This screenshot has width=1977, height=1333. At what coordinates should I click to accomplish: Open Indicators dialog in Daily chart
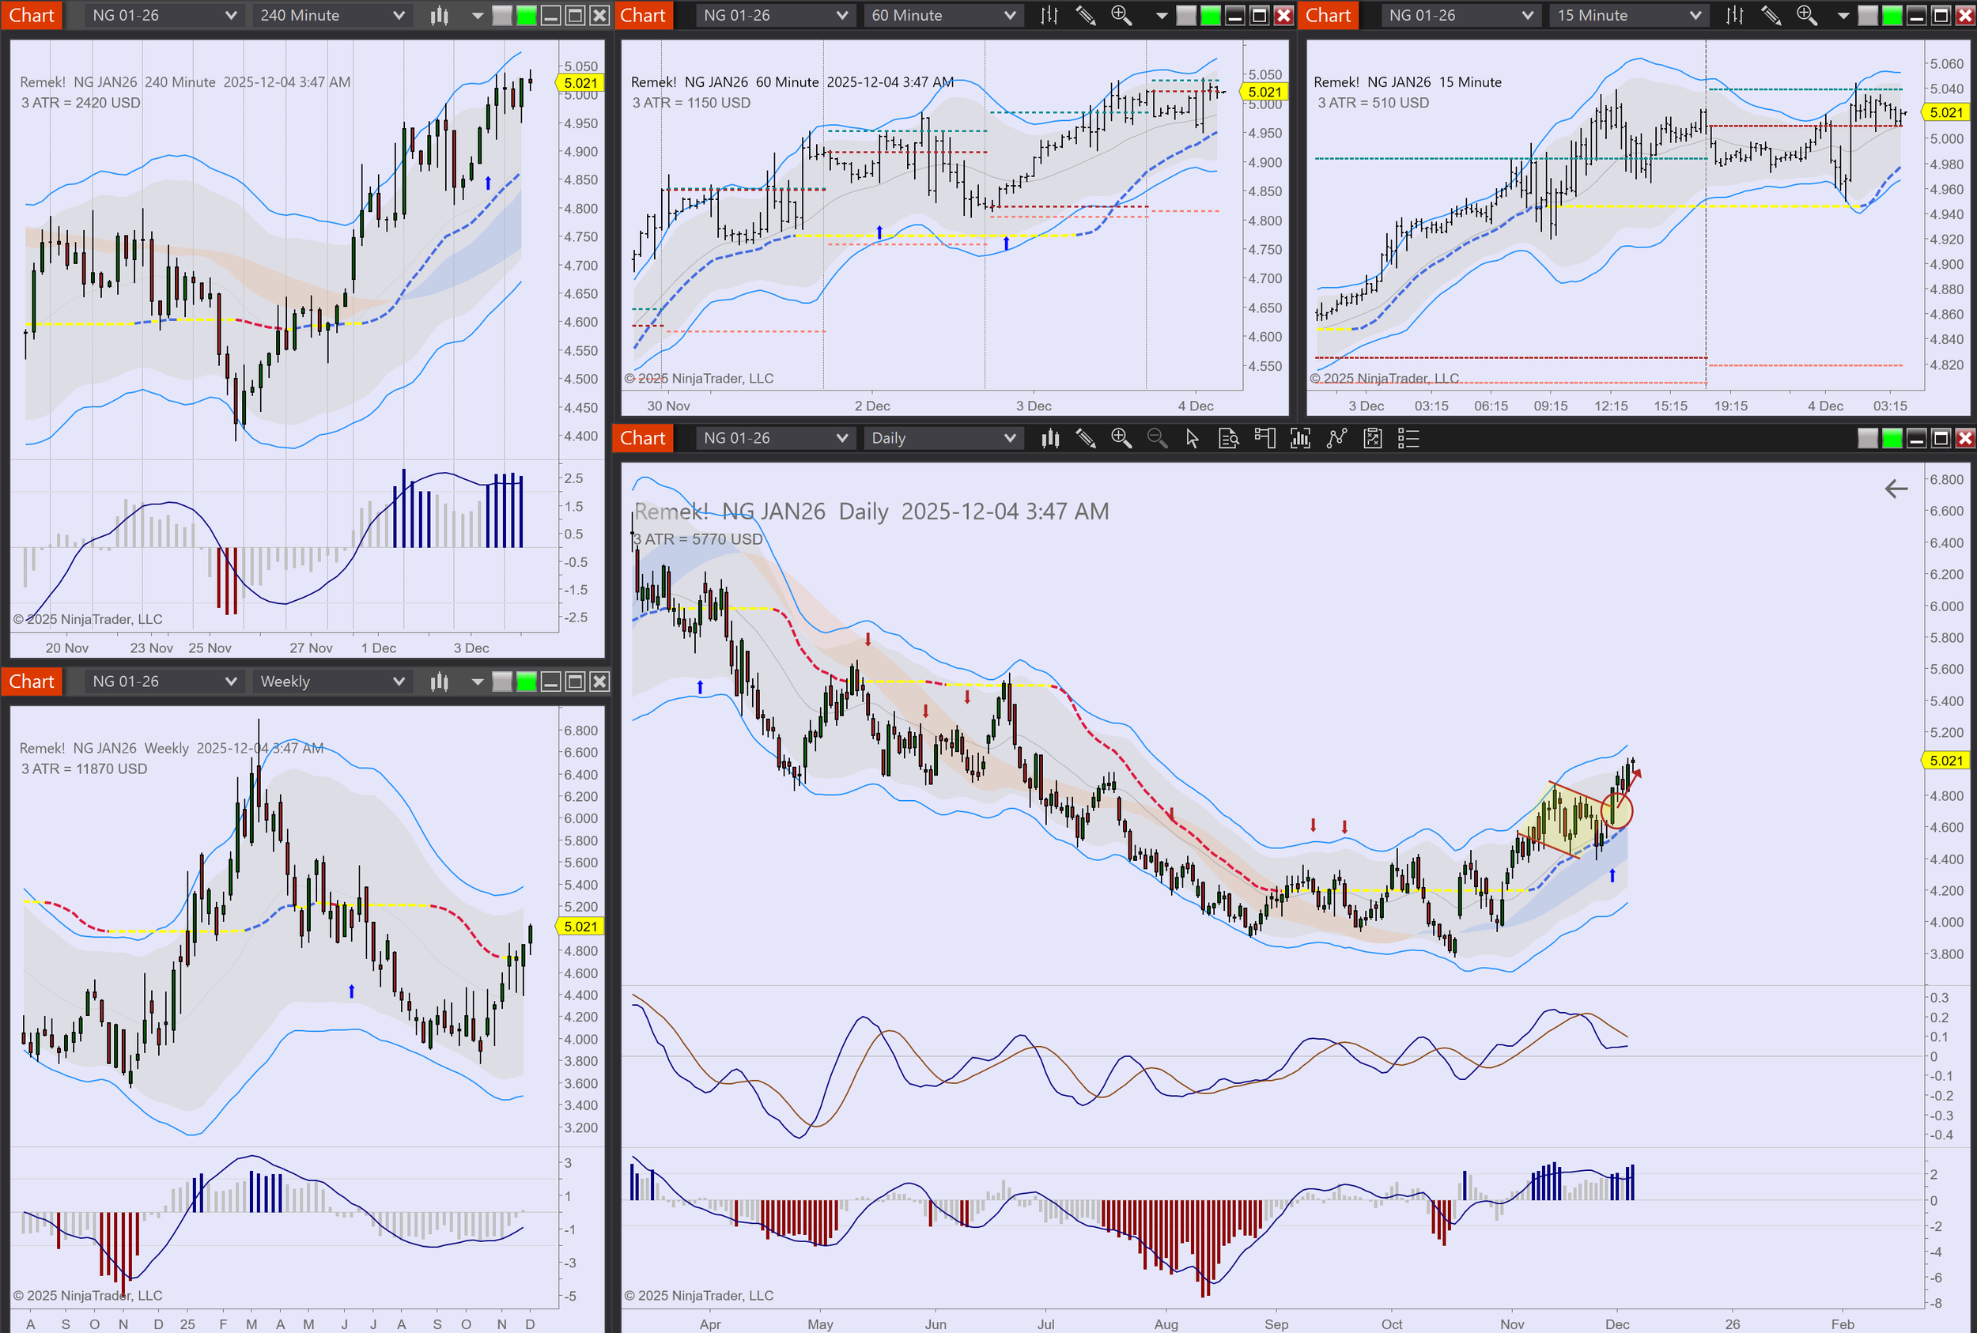[x=1300, y=438]
